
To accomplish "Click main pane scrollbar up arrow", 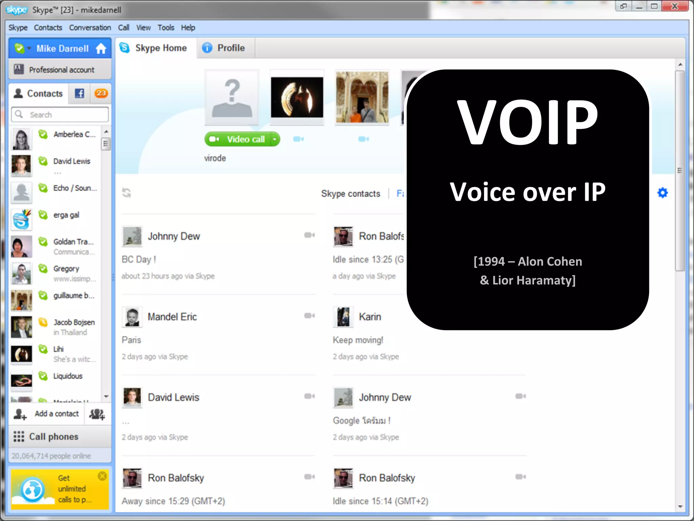I will (x=680, y=64).
